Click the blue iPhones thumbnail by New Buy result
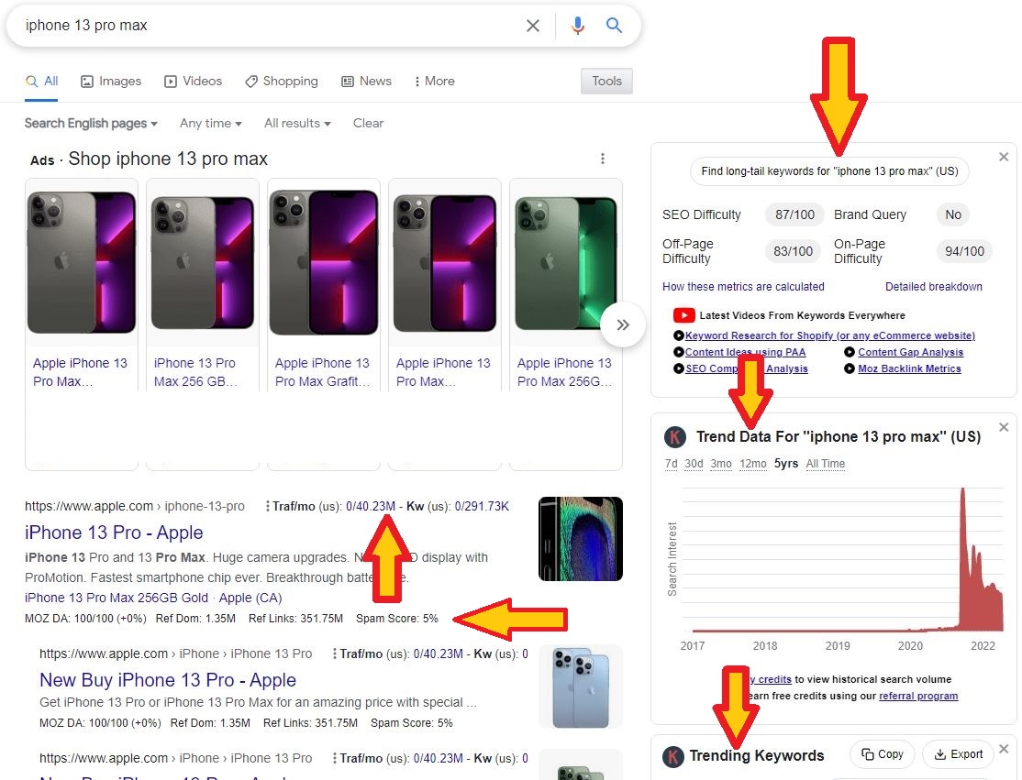The height and width of the screenshot is (780, 1022). [x=580, y=687]
